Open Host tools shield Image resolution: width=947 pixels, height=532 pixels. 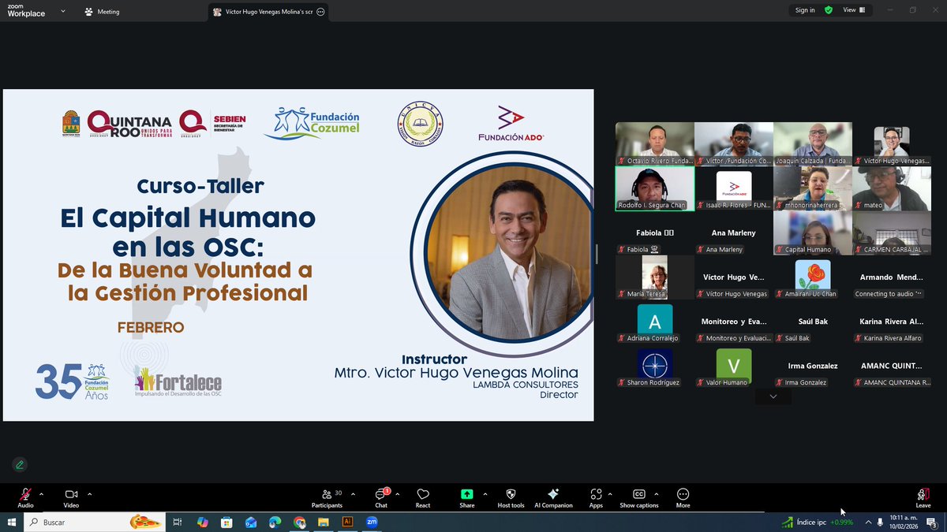(x=511, y=498)
